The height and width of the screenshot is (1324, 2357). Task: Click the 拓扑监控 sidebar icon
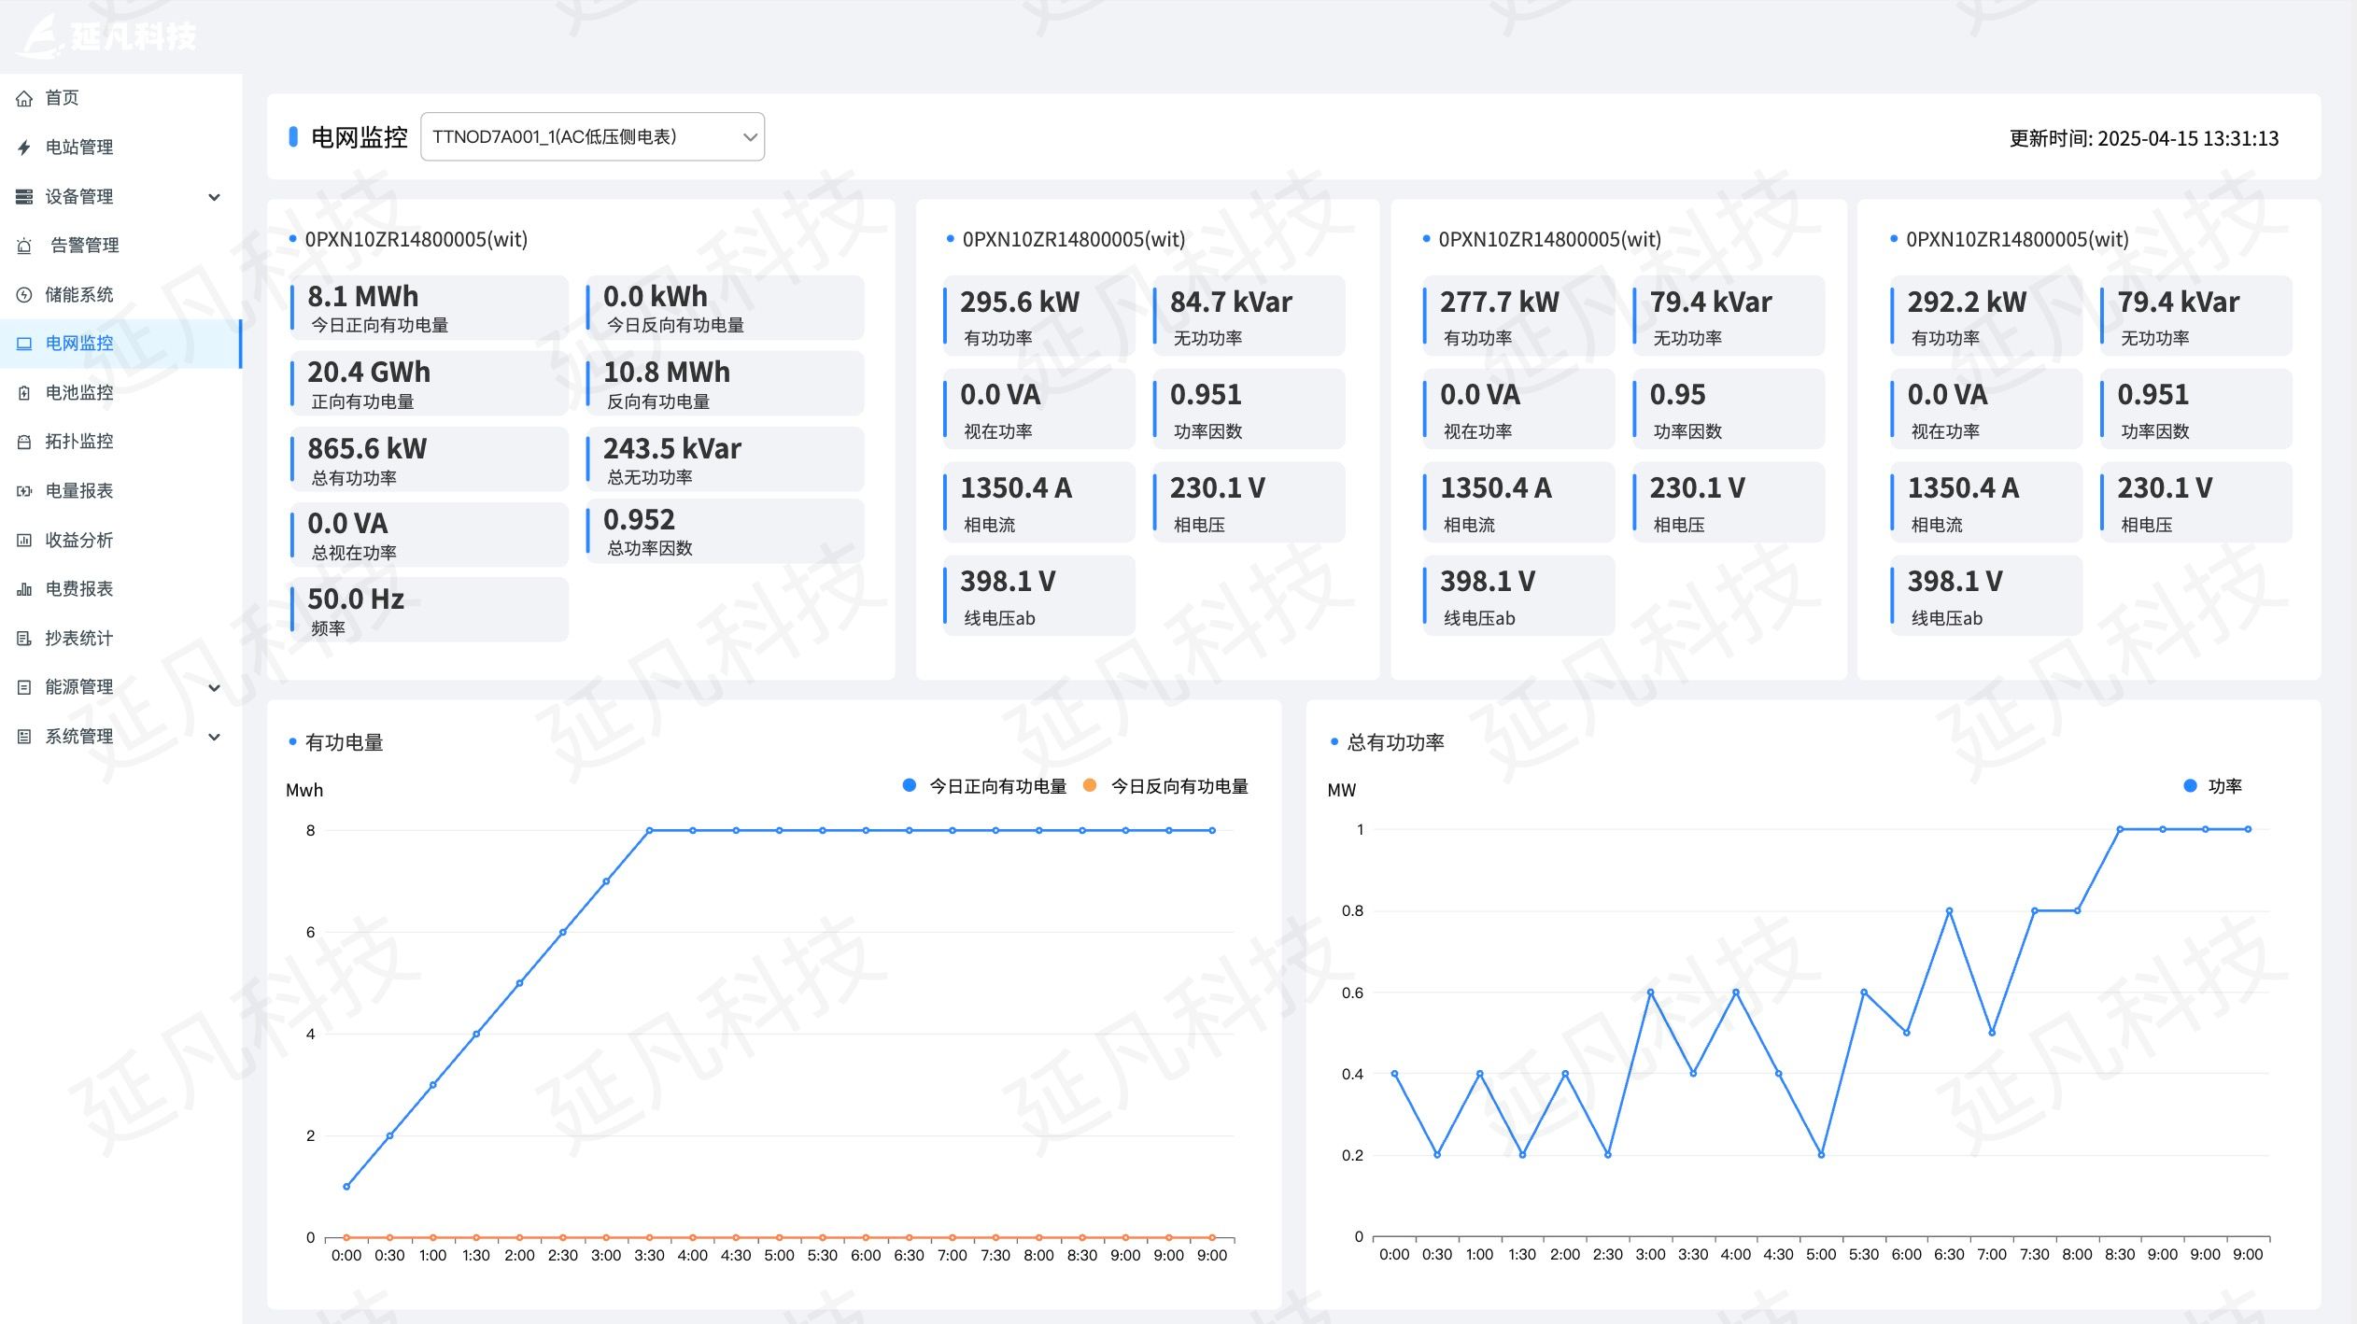(24, 442)
